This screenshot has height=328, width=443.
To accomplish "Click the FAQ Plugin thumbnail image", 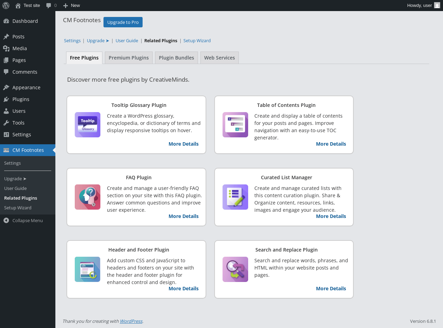I will (88, 197).
